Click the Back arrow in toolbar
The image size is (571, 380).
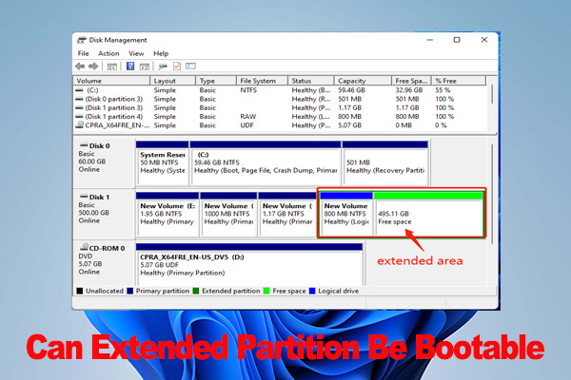(x=82, y=66)
